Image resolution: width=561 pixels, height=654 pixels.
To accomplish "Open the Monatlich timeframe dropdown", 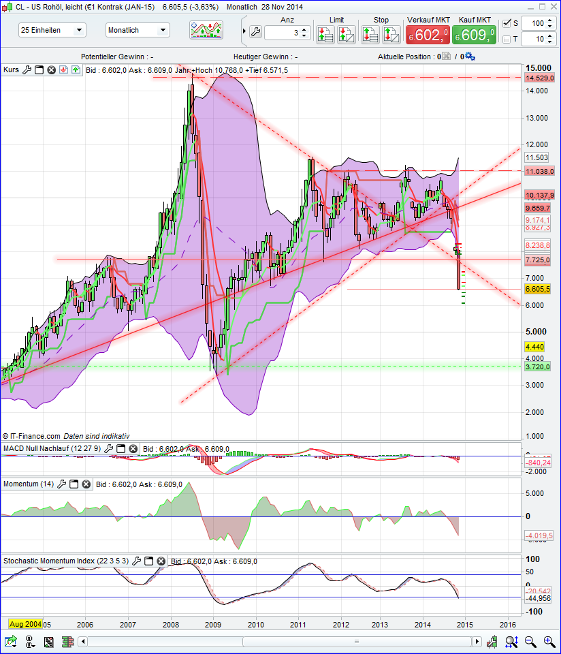I will click(x=136, y=30).
